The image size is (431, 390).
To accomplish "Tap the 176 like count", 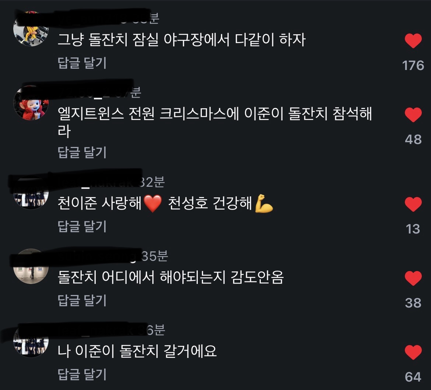I will (413, 66).
